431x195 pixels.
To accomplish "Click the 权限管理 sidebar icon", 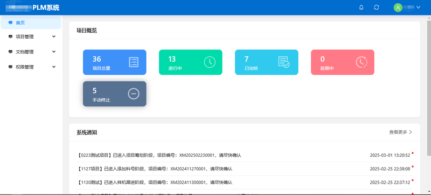I will click(x=10, y=67).
